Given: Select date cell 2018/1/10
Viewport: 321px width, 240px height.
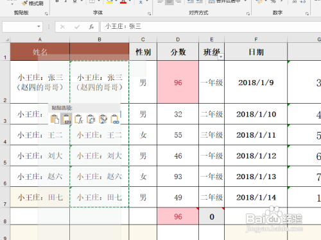Looking at the screenshot, I should tap(256, 114).
